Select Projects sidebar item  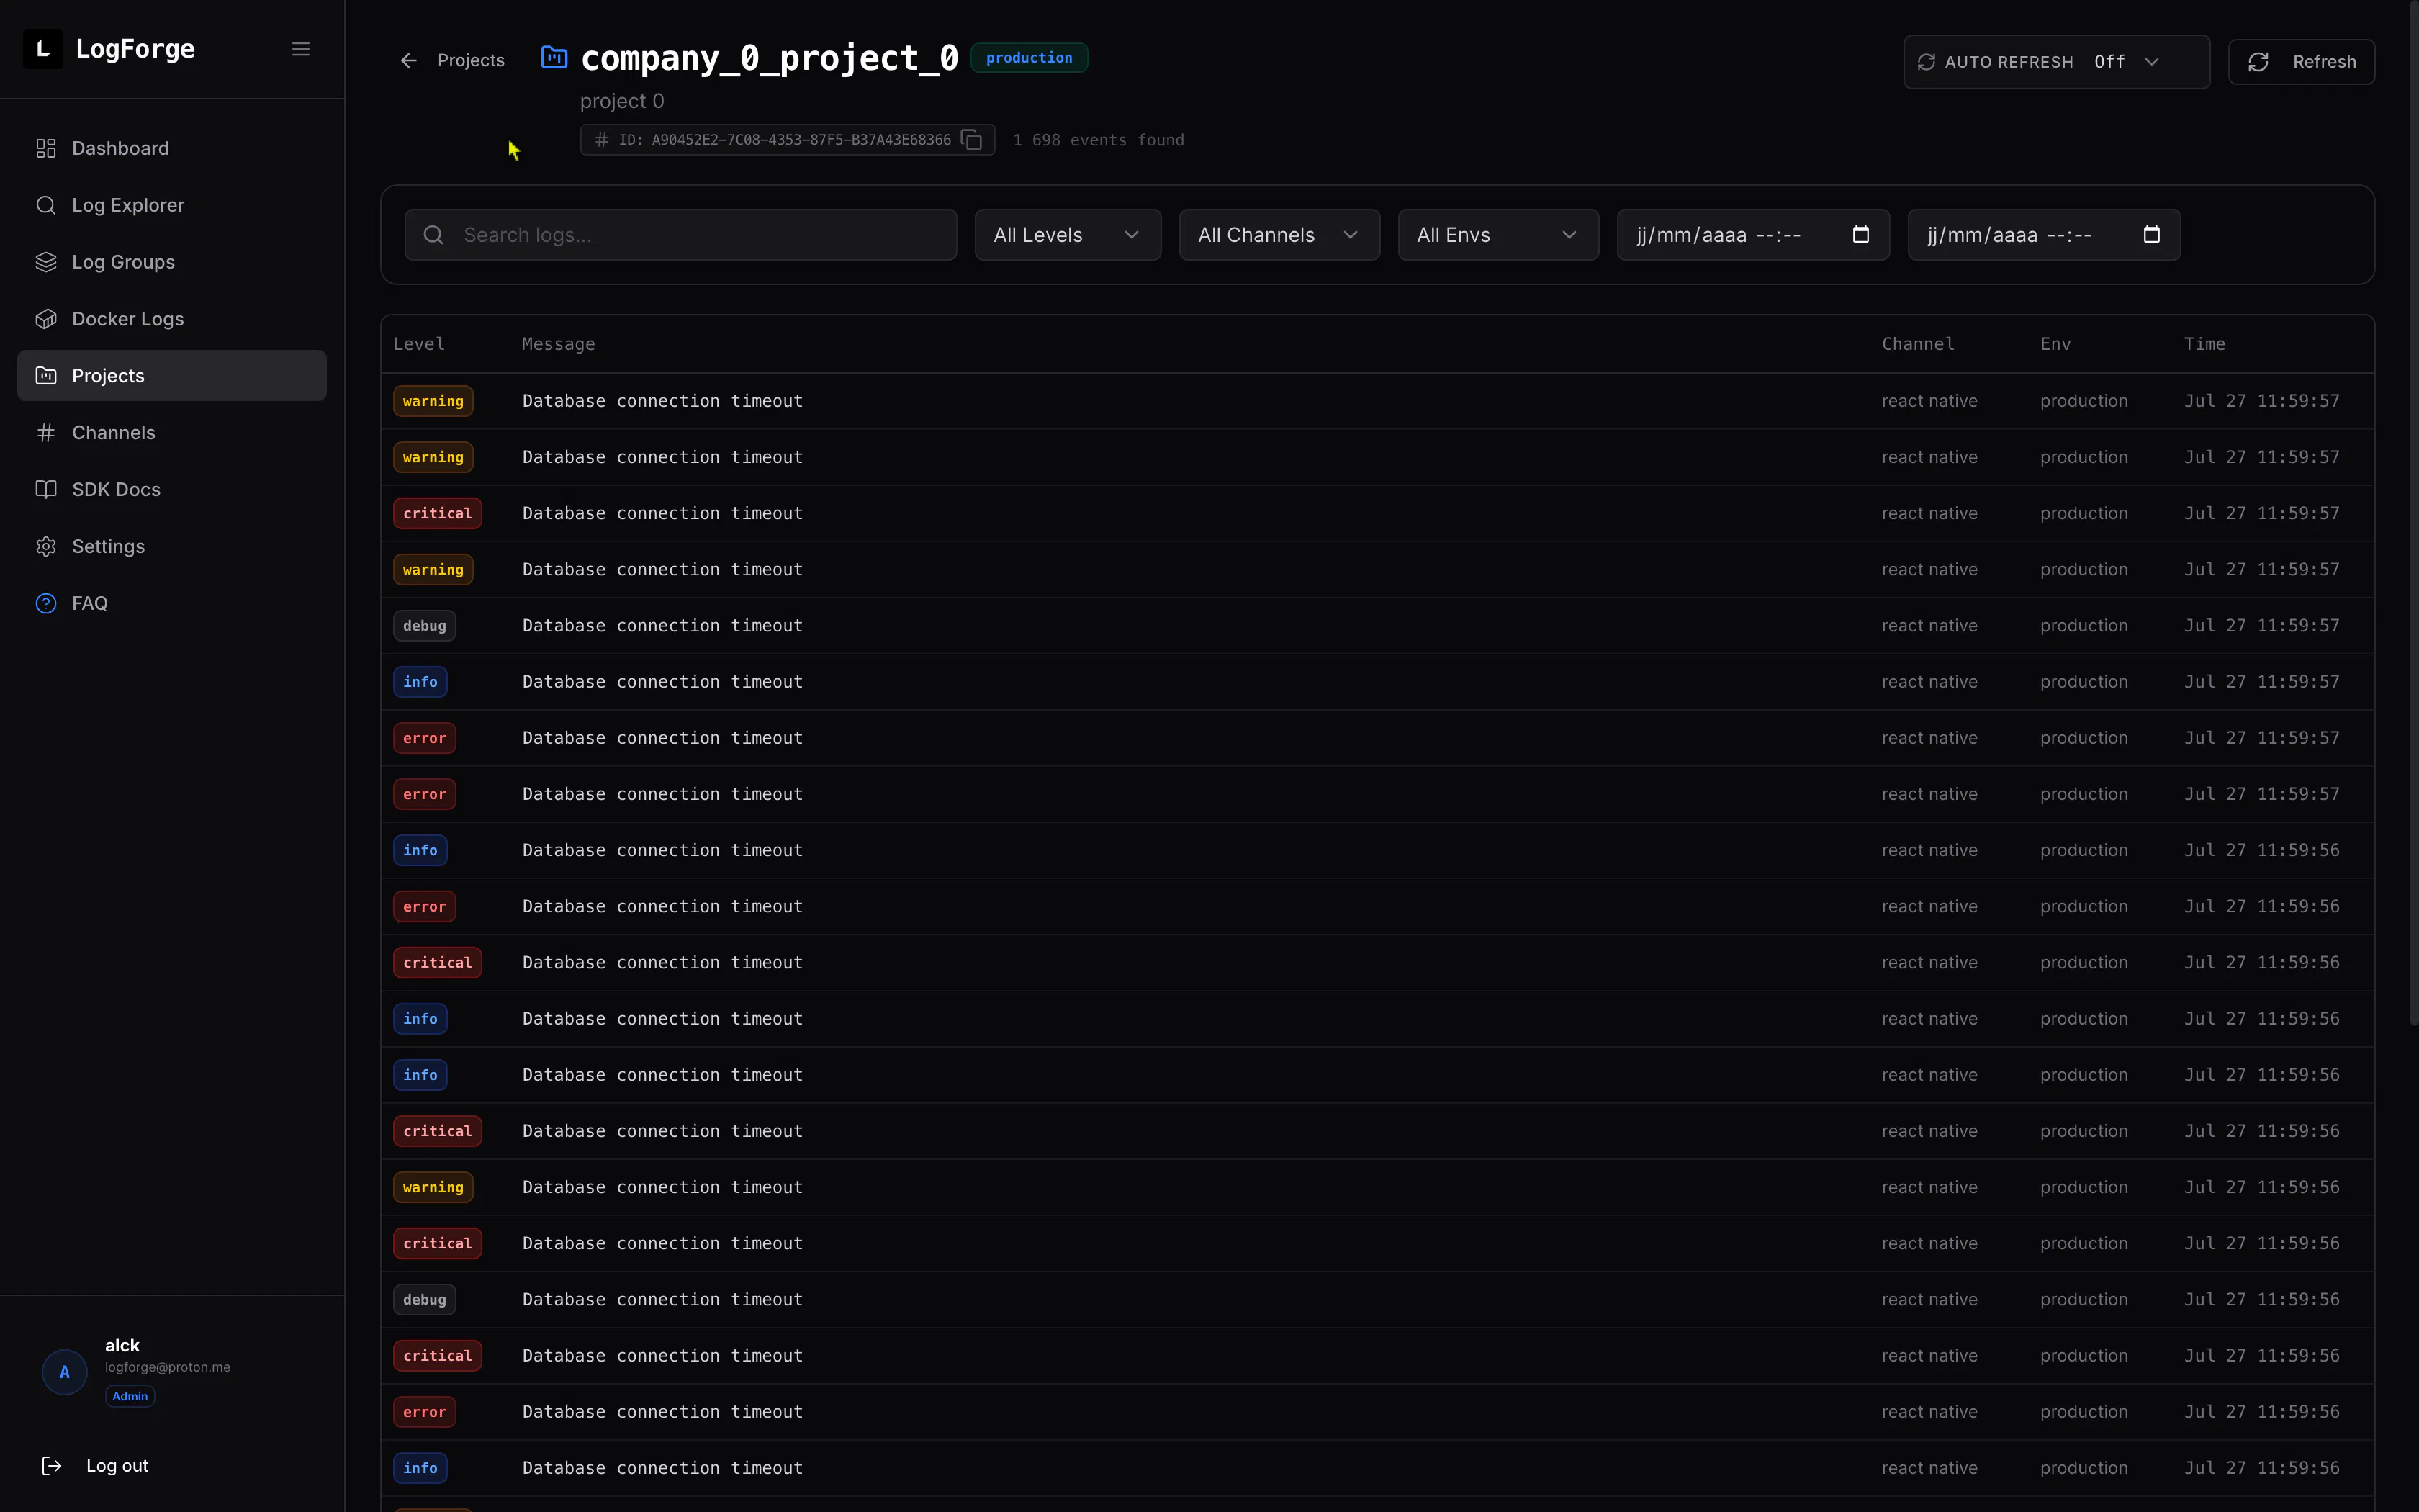(172, 376)
